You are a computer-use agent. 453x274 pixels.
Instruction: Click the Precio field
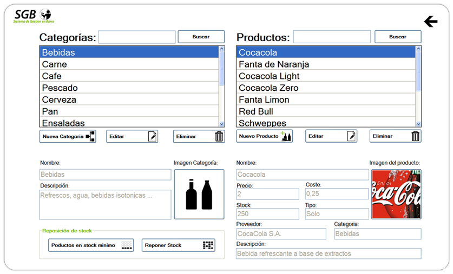tap(267, 194)
